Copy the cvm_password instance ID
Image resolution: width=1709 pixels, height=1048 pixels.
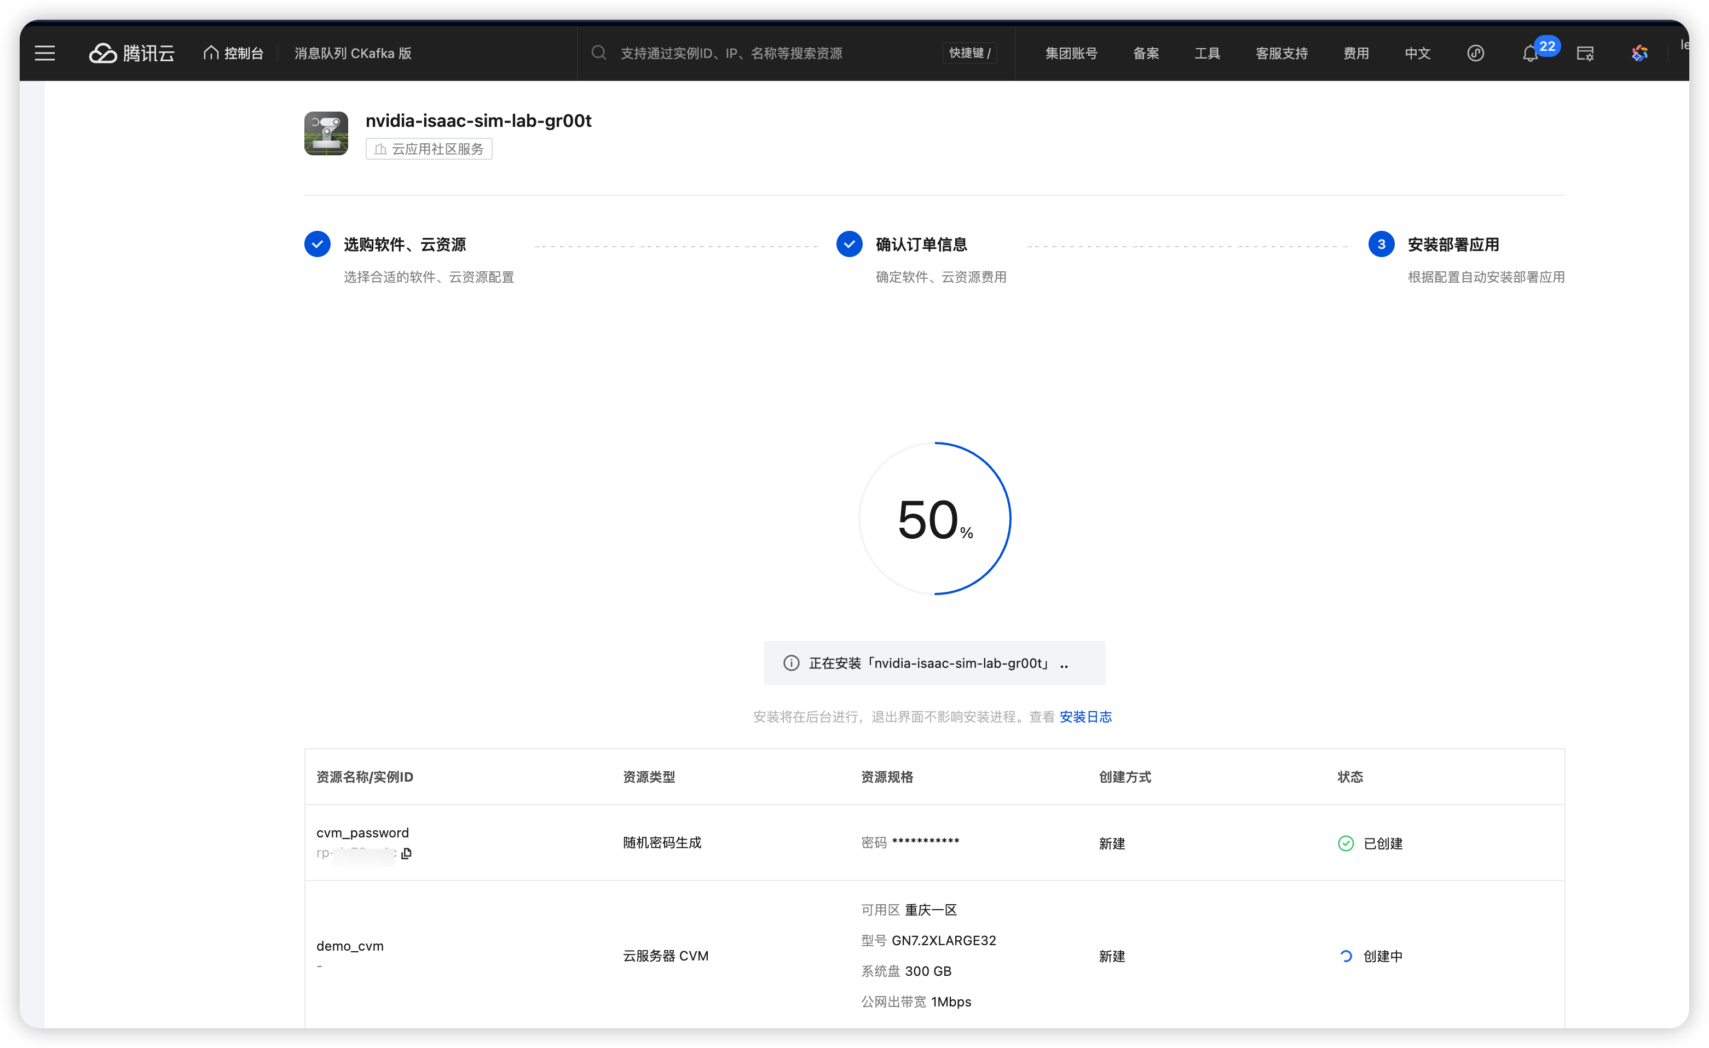click(x=406, y=853)
